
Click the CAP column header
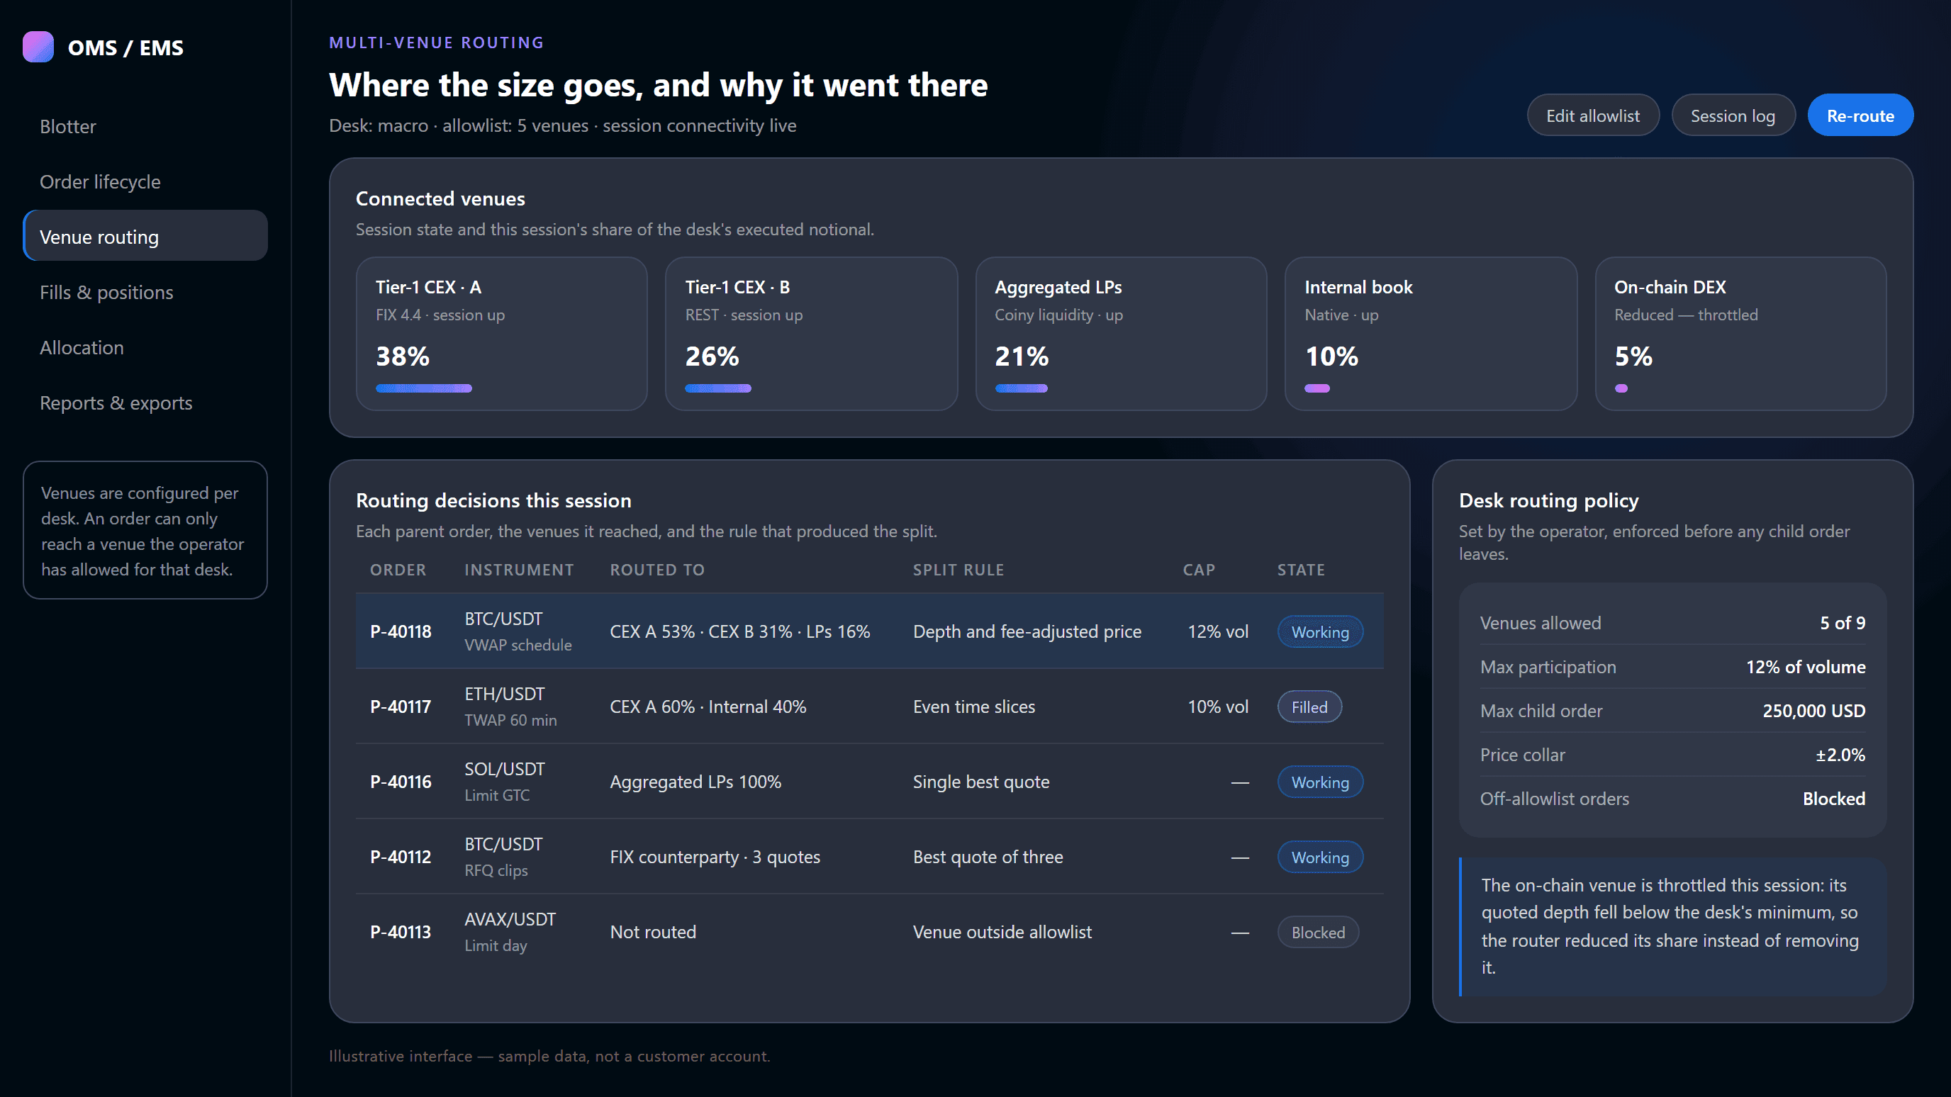[1199, 569]
